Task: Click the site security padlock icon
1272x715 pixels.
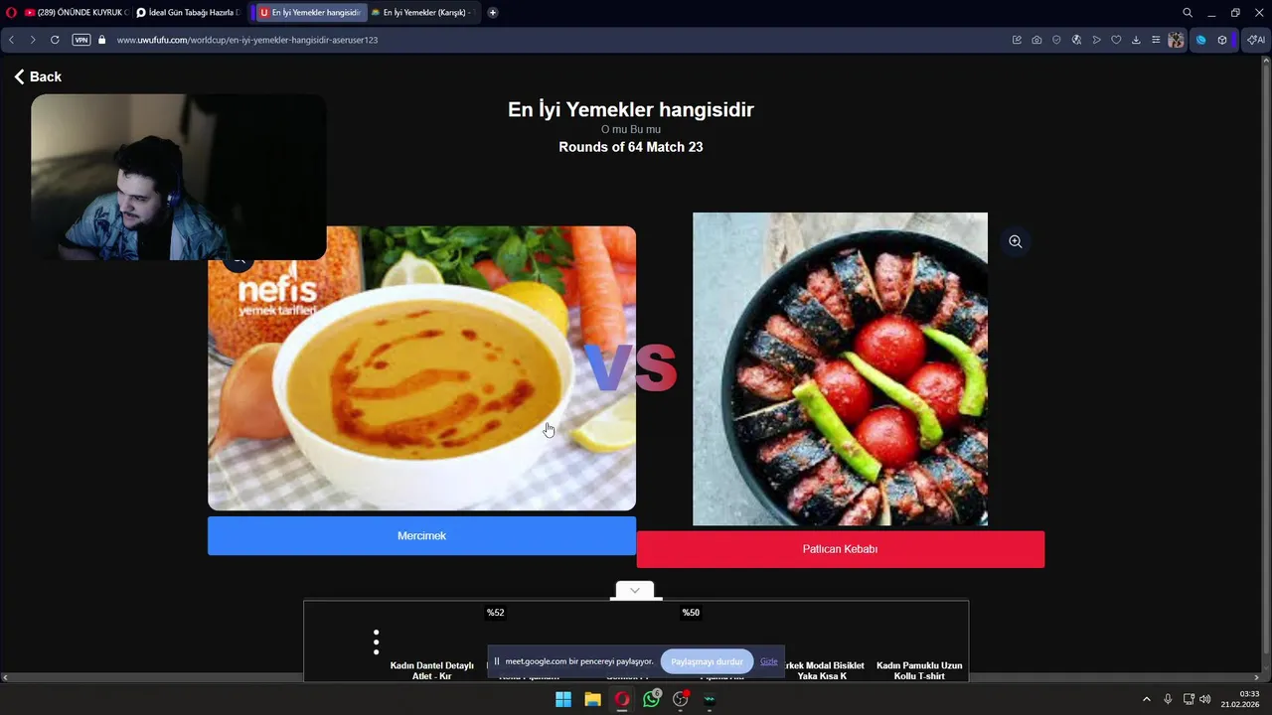Action: (x=101, y=40)
